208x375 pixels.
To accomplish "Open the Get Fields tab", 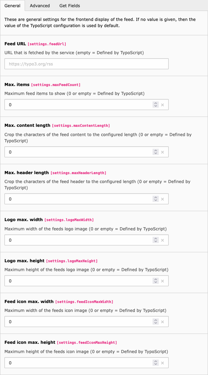I will [69, 6].
